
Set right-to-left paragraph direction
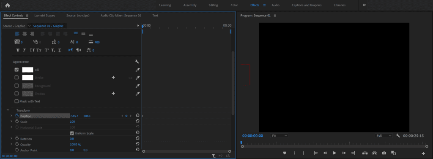(78, 50)
